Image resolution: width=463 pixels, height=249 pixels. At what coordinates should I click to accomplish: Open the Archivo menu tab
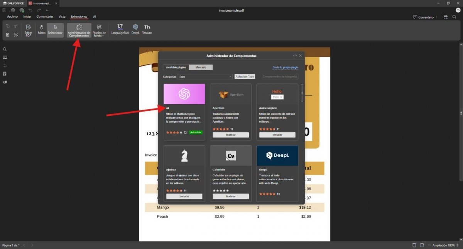(x=12, y=17)
